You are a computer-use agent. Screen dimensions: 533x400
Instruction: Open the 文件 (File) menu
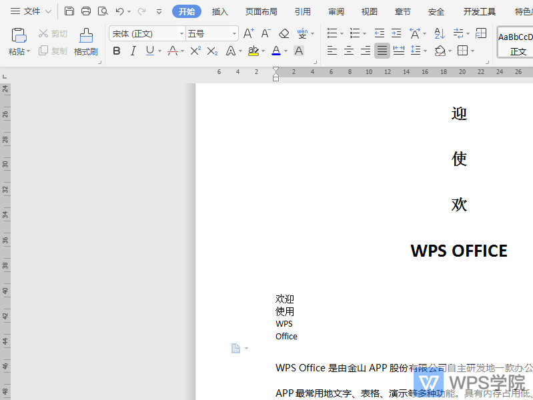tap(31, 11)
